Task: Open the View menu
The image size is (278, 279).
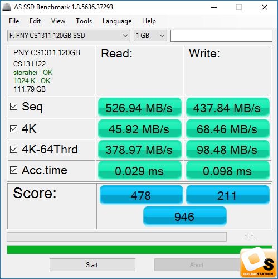Action: tap(58, 21)
